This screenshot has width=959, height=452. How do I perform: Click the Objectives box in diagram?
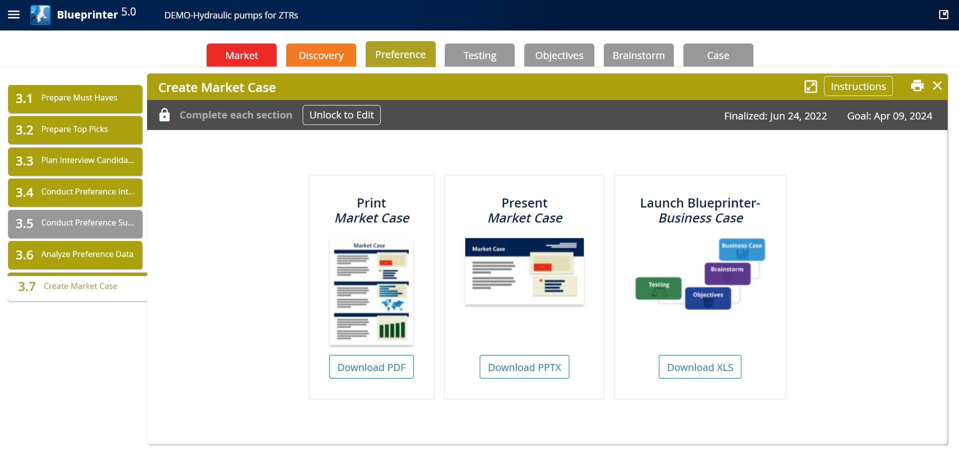(x=708, y=298)
